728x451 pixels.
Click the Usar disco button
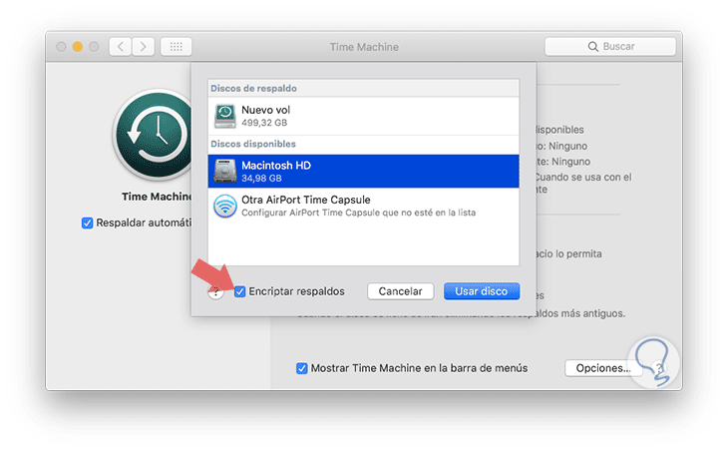point(482,291)
